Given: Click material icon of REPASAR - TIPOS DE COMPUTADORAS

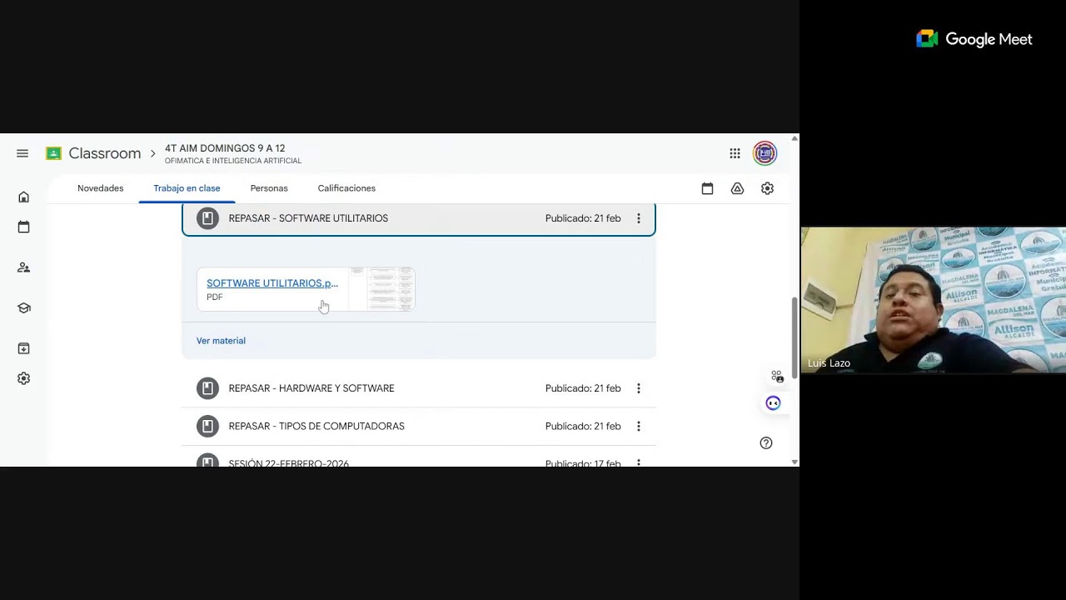Looking at the screenshot, I should 207,426.
